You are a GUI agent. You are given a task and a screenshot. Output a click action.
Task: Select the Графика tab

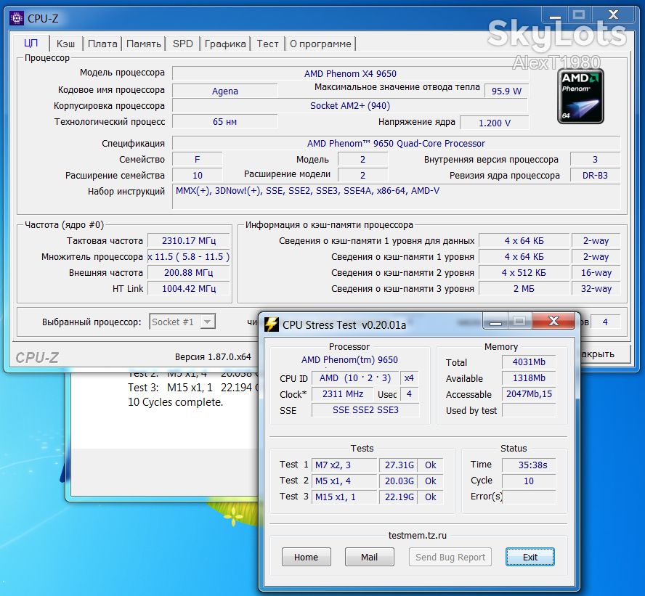[225, 44]
